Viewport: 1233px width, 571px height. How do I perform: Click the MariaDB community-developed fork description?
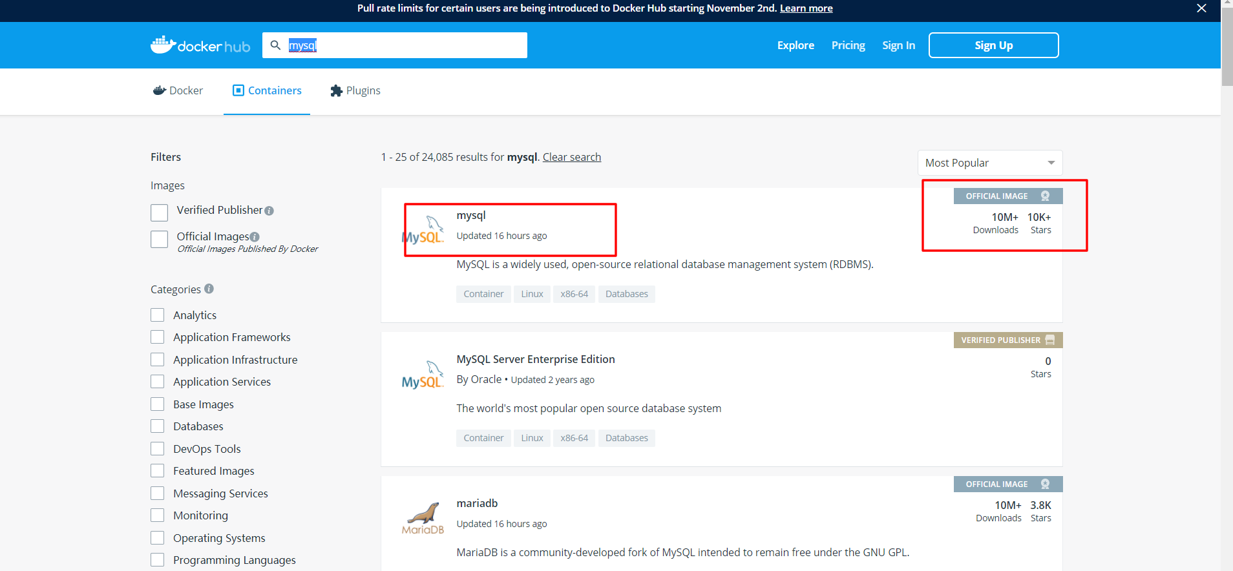point(683,552)
